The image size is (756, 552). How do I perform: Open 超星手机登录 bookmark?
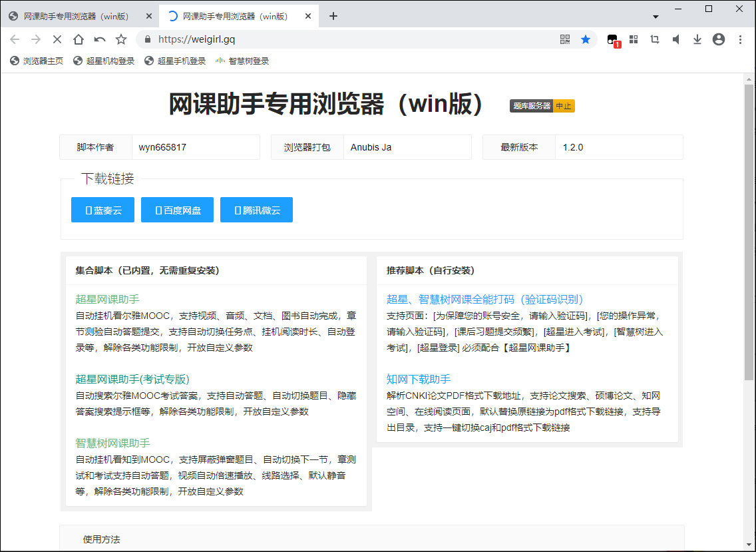[175, 61]
